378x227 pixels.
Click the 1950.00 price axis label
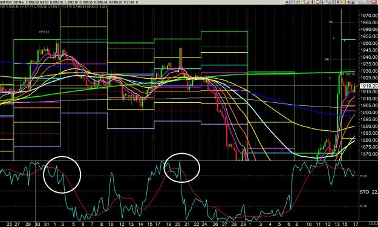tap(369, 43)
